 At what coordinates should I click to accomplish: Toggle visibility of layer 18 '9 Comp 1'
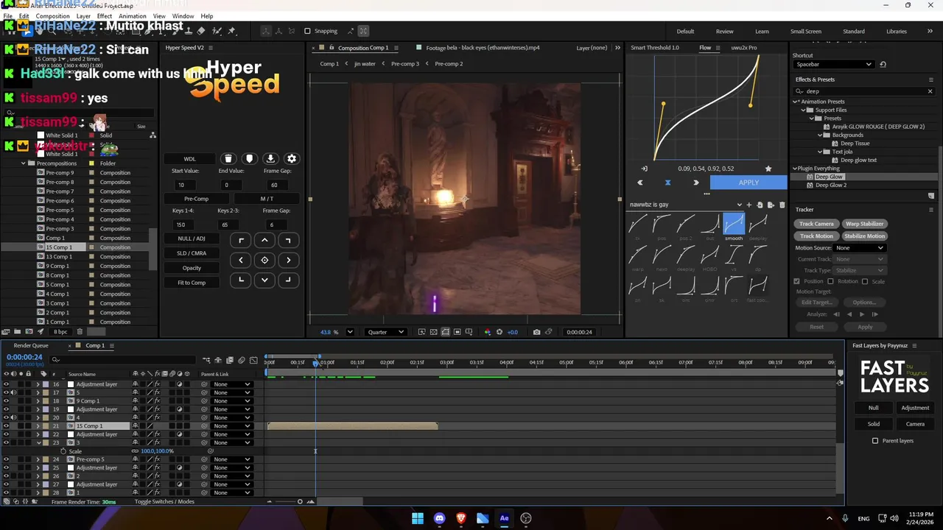(x=6, y=401)
